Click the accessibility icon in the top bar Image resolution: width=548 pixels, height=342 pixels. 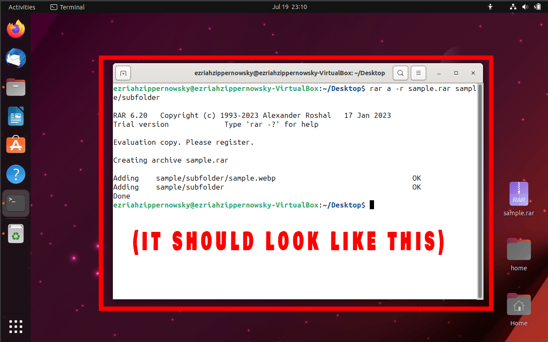click(x=490, y=7)
